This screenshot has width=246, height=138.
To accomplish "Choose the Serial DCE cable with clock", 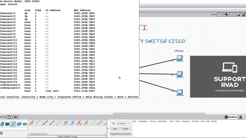I will tap(79, 123).
